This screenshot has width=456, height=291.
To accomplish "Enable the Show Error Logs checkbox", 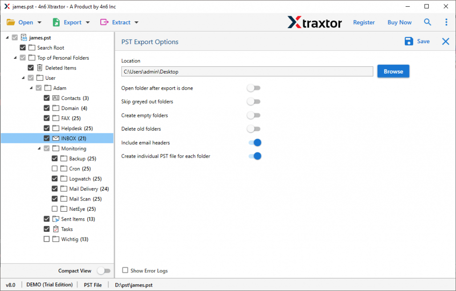I will point(125,271).
